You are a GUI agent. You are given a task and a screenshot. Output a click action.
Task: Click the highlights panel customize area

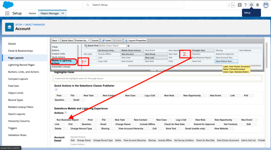[157, 78]
